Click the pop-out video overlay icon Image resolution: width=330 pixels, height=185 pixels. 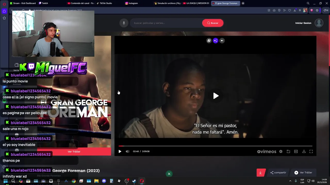tap(209, 41)
